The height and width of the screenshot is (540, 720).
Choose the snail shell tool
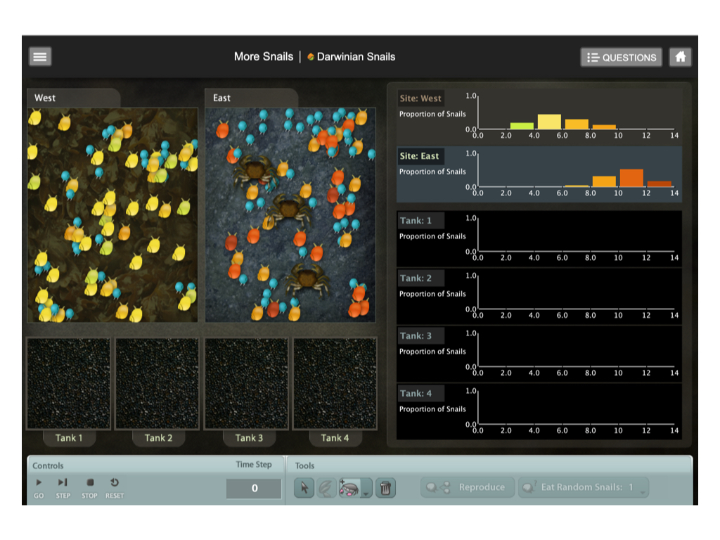coord(326,487)
